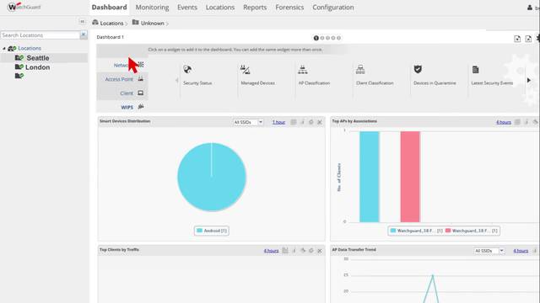Viewport: 540px width, 303px height.
Task: Close the Smart Devices Distribution widget
Action: click(x=320, y=122)
